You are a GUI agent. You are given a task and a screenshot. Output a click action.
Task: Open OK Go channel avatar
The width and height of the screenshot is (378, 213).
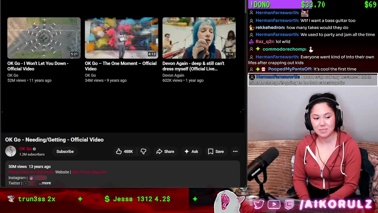point(11,151)
